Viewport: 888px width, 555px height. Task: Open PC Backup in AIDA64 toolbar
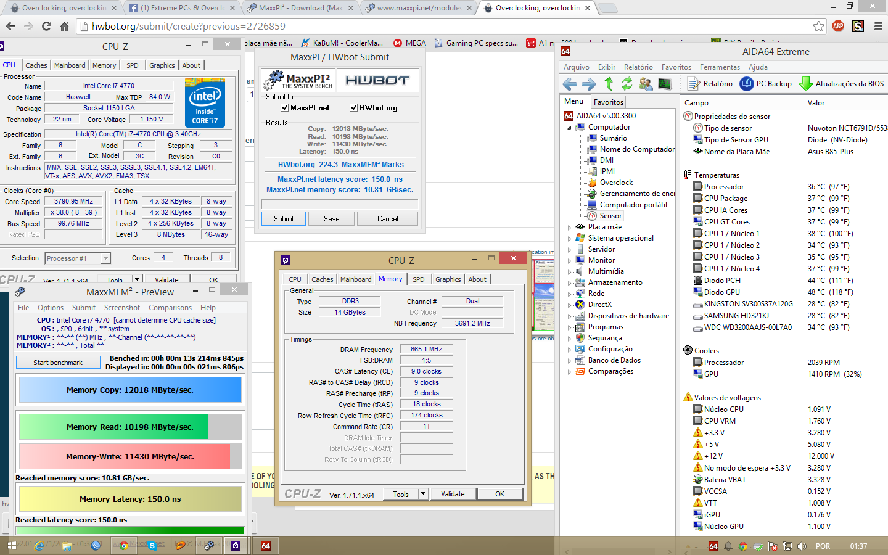pyautogui.click(x=765, y=84)
